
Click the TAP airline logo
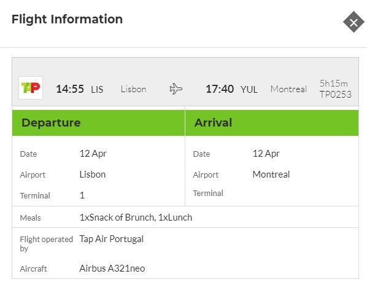tap(31, 88)
